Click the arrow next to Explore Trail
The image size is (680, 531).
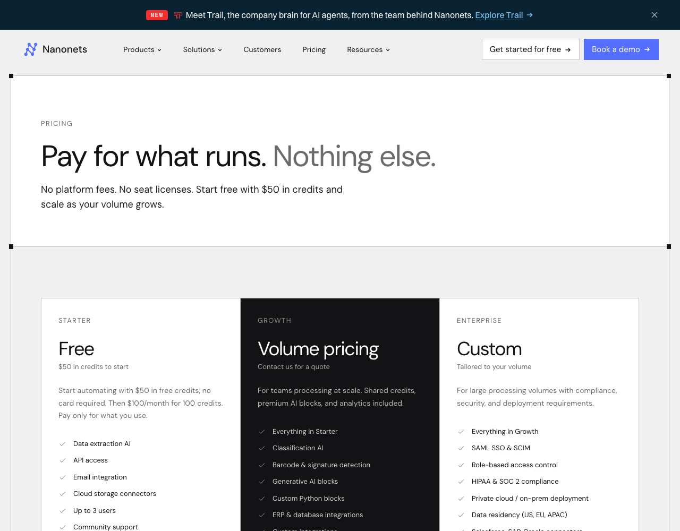pos(530,15)
